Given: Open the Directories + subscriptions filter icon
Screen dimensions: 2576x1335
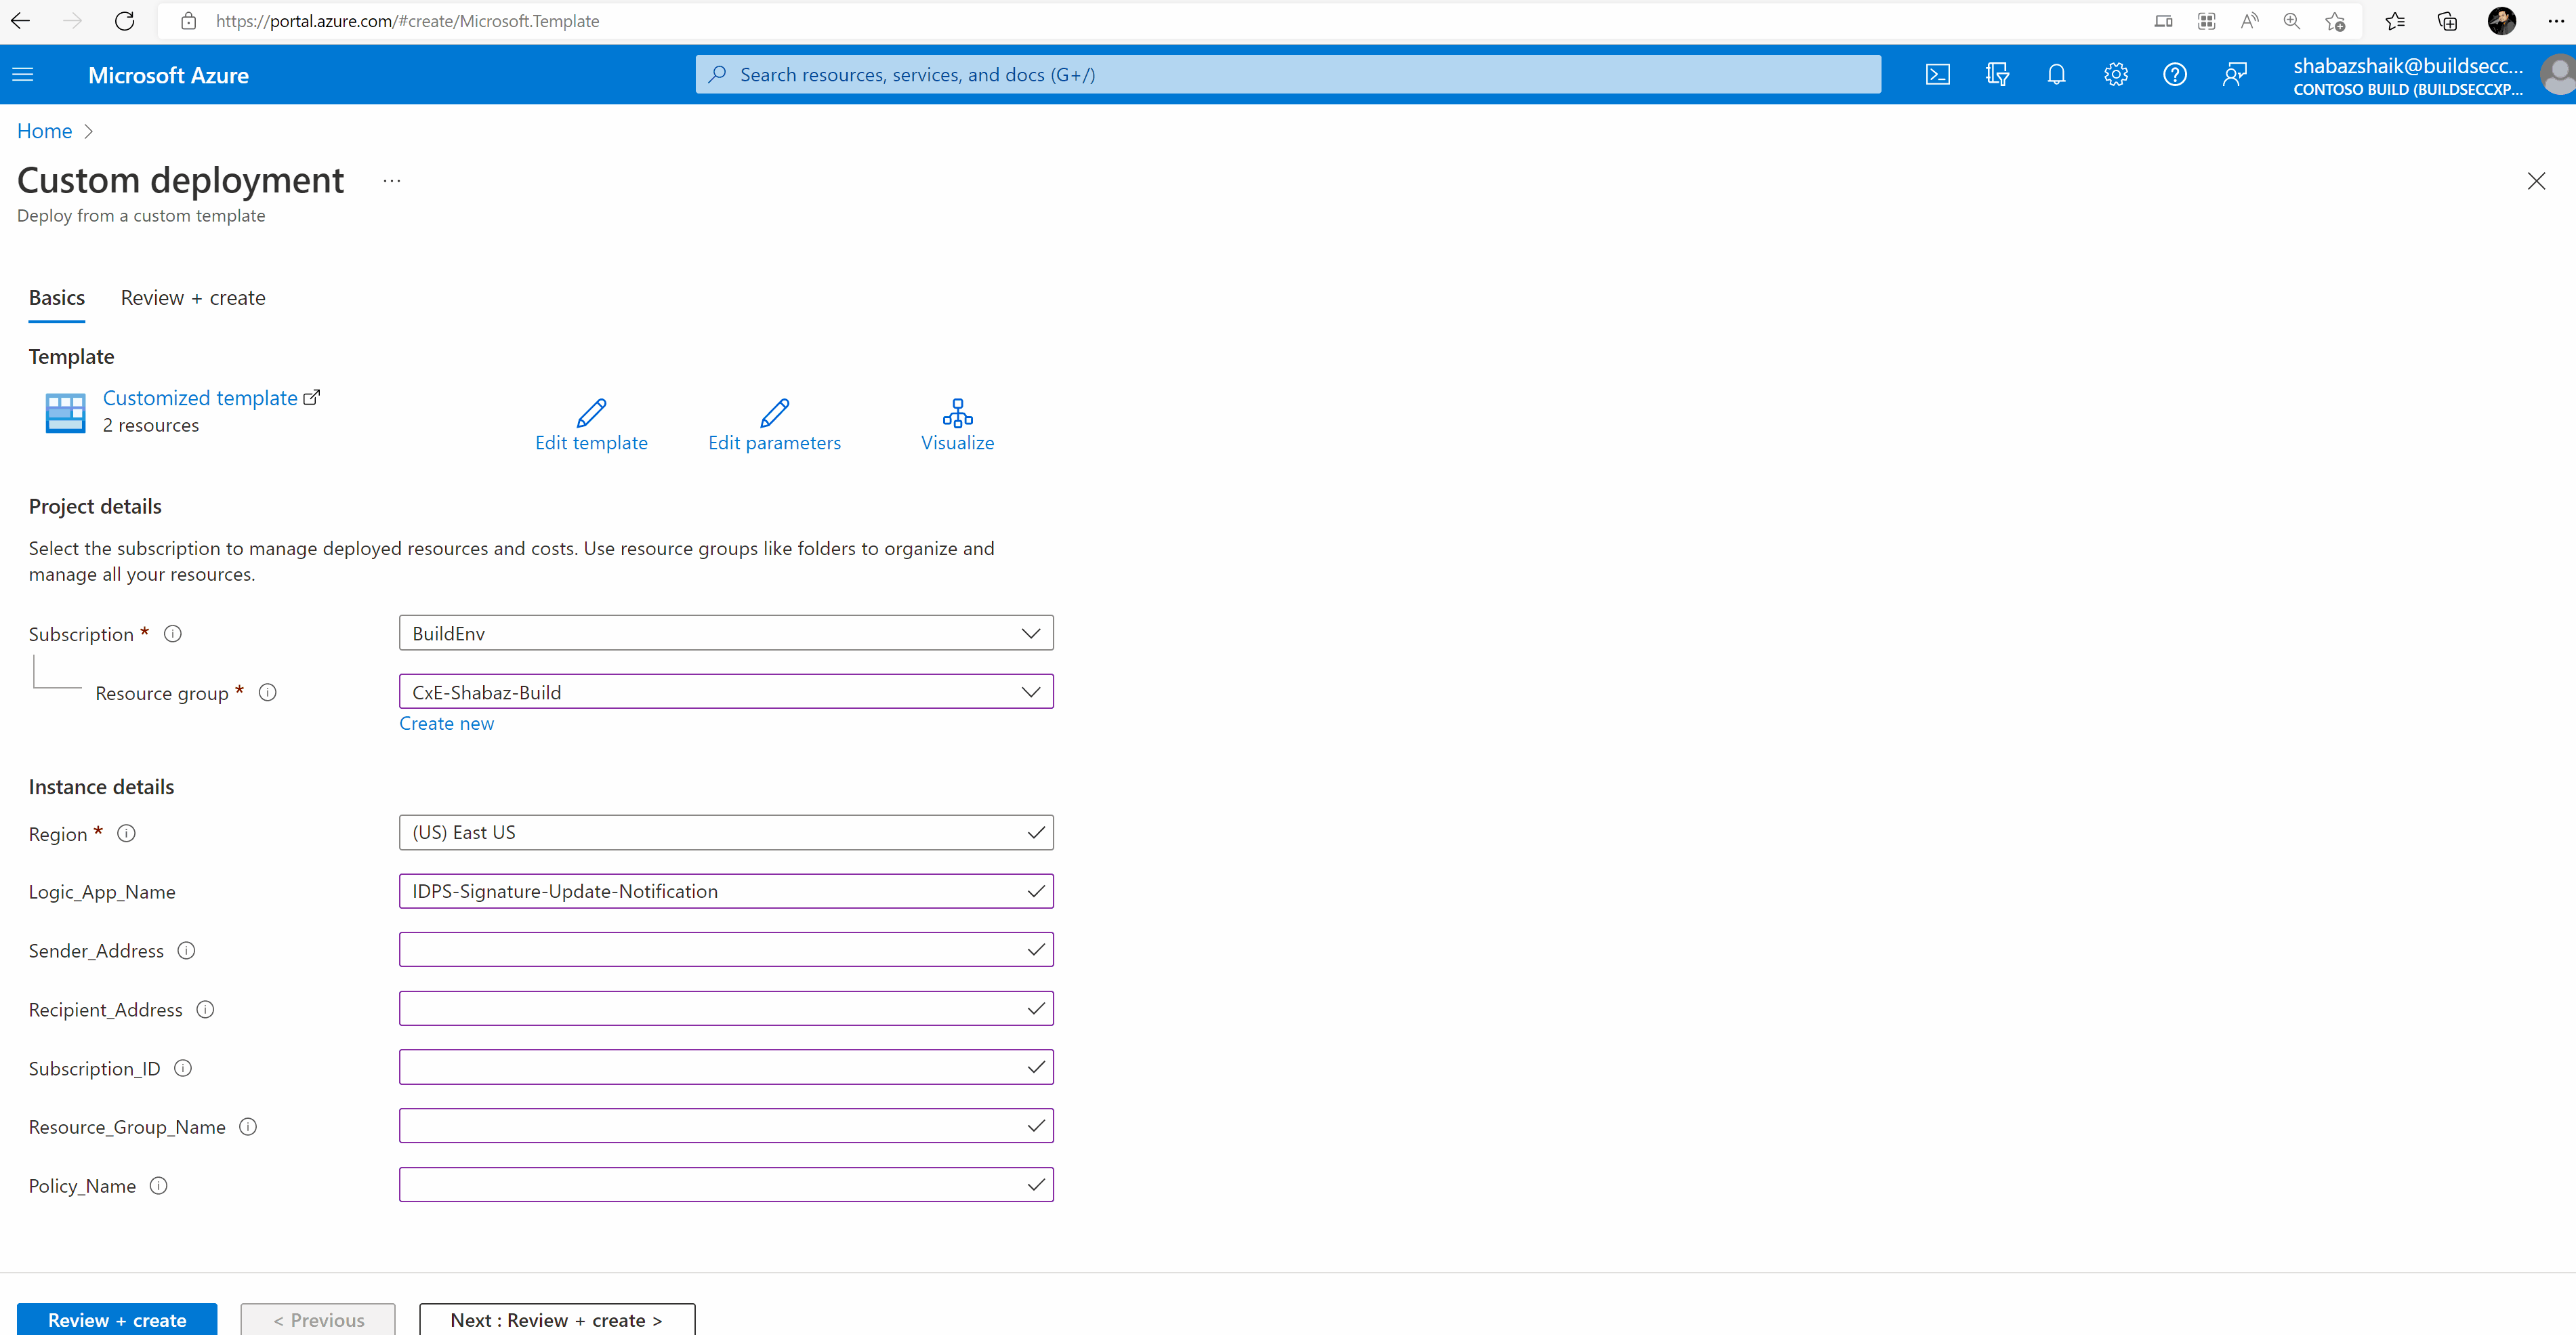Looking at the screenshot, I should pos(1997,75).
